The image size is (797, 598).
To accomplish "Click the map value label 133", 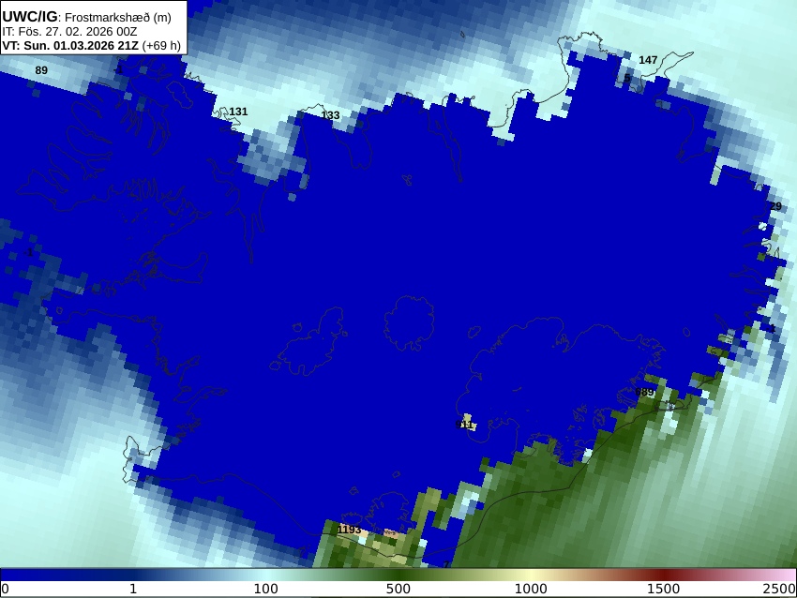I will [330, 115].
